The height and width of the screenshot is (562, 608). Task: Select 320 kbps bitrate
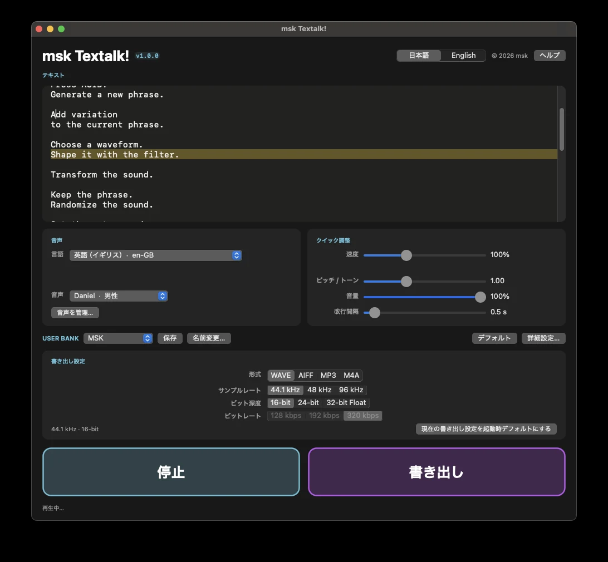click(x=362, y=416)
